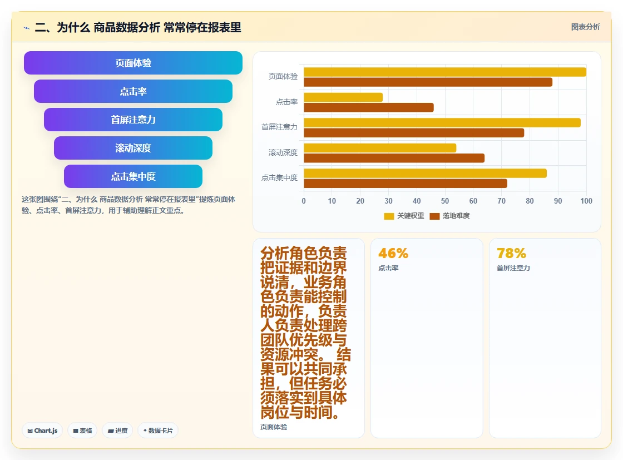
Task: Toggle the 关键权重 legend swatch
Action: pyautogui.click(x=389, y=216)
